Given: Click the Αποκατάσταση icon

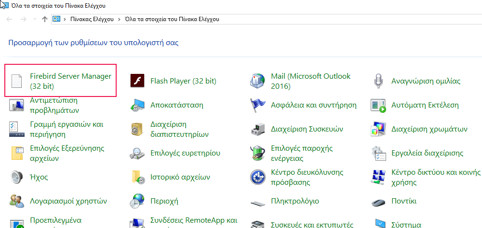Looking at the screenshot, I should 137,105.
